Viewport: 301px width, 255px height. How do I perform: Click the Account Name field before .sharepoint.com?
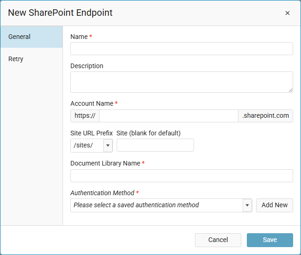pyautogui.click(x=169, y=116)
